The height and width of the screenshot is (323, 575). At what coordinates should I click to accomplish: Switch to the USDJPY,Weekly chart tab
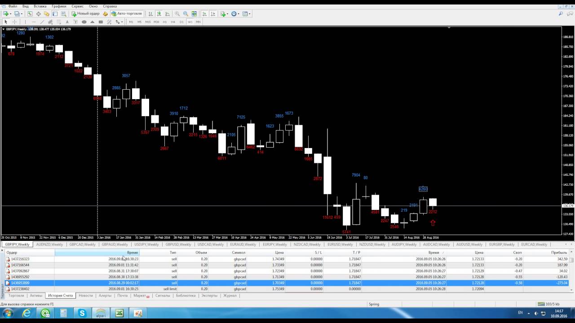146,244
